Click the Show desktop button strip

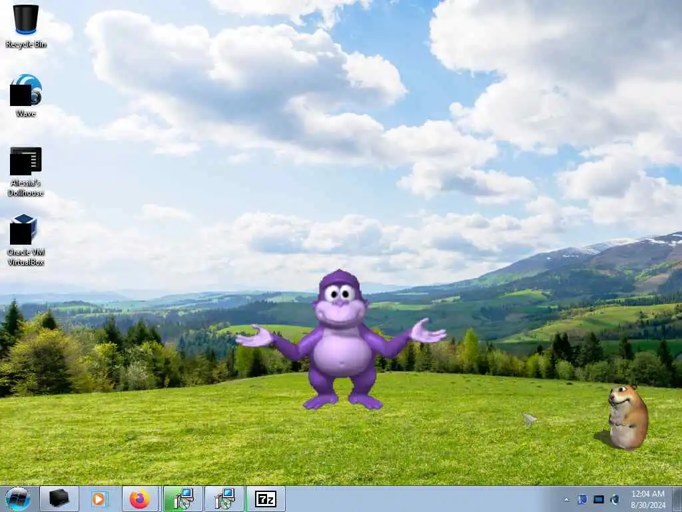677,499
